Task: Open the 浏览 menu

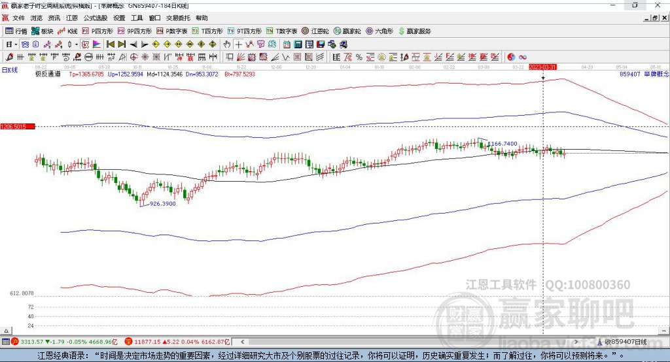Action: (x=37, y=18)
